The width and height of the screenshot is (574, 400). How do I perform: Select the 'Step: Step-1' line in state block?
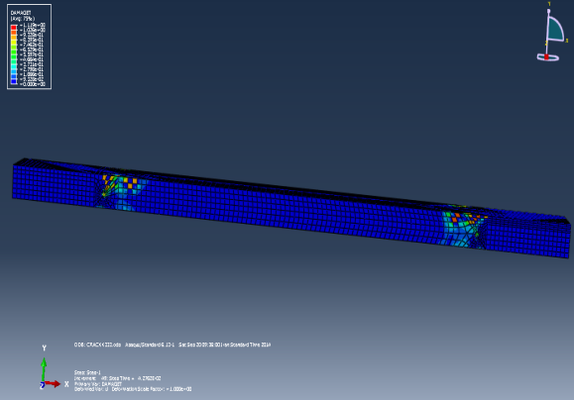[x=87, y=372]
